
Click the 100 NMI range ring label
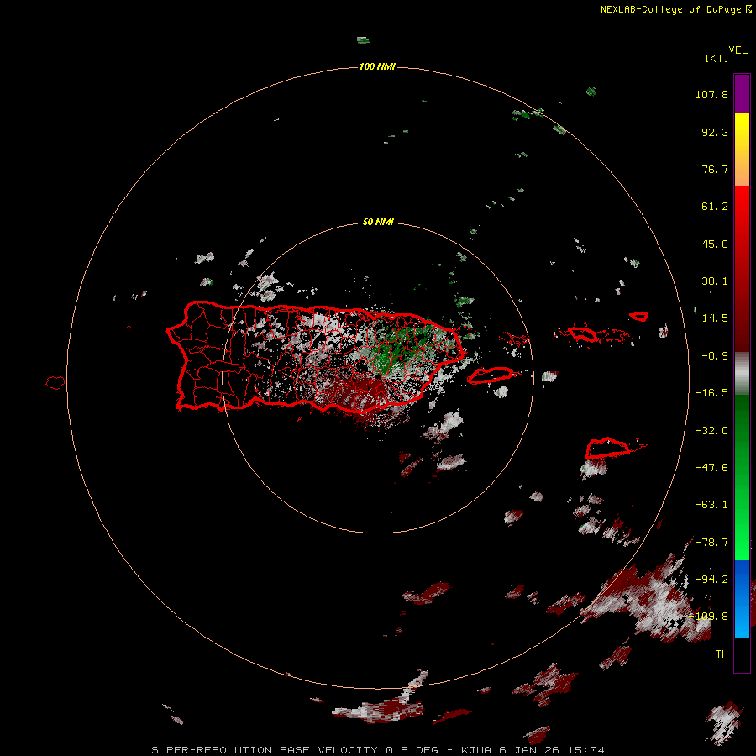[x=377, y=66]
